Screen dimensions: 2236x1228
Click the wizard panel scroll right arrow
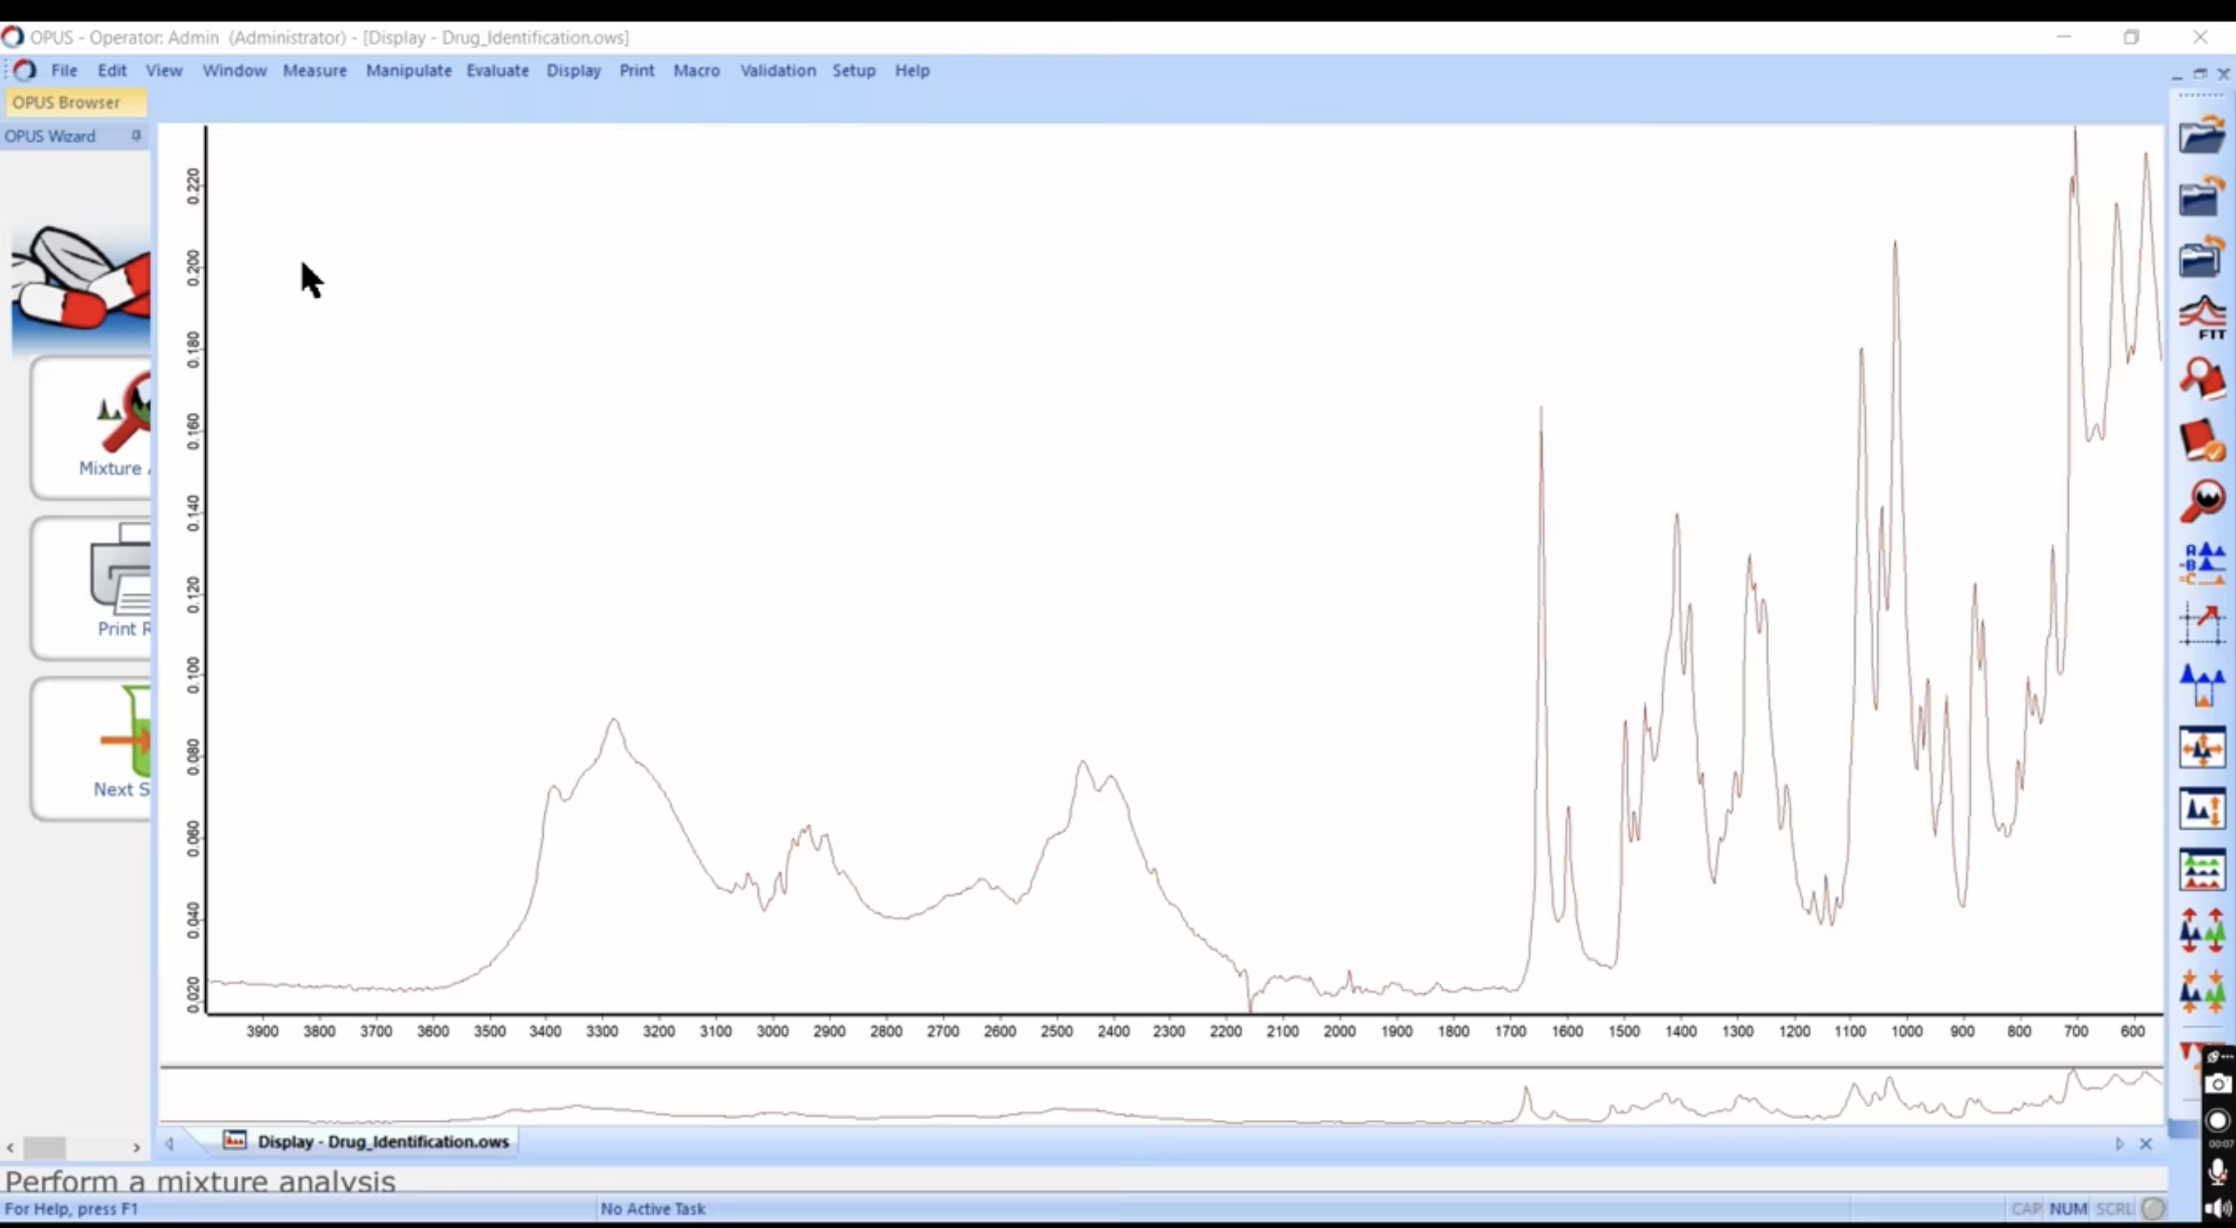pyautogui.click(x=136, y=1148)
